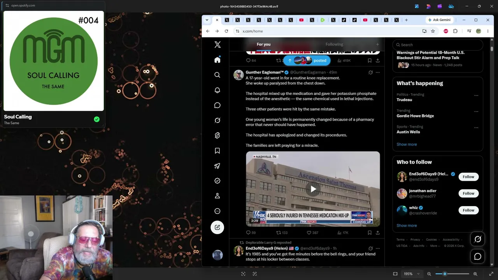The image size is (498, 280).
Task: Open a new browser tab
Action: point(406,20)
